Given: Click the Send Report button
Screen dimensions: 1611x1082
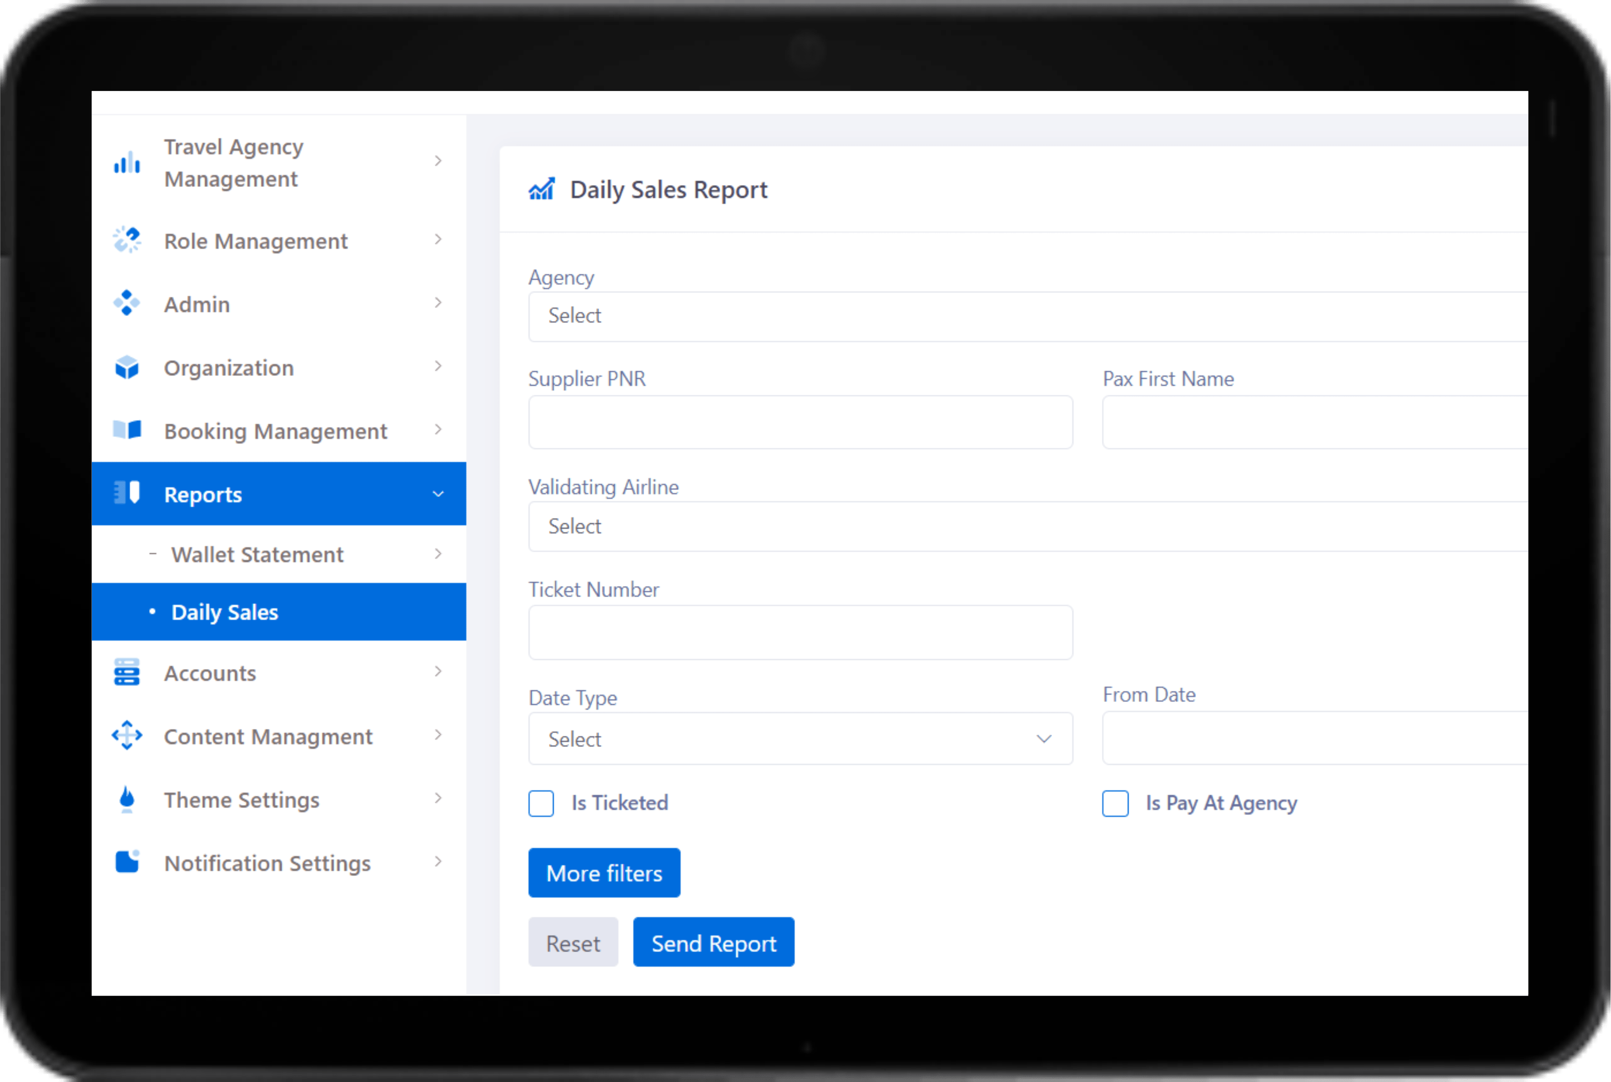Looking at the screenshot, I should 713,943.
